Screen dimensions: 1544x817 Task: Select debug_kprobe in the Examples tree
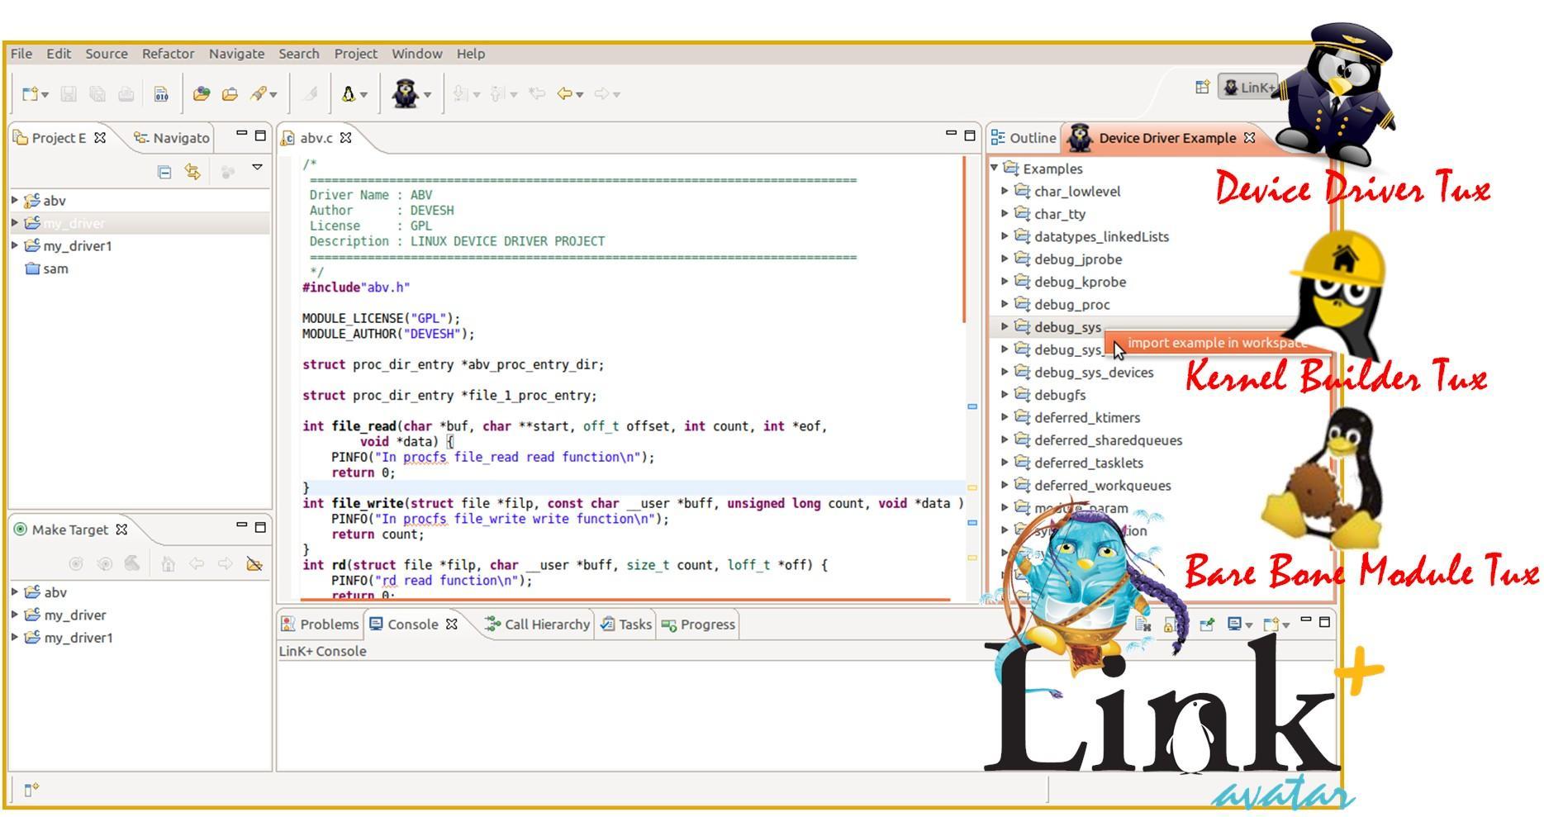click(1080, 282)
